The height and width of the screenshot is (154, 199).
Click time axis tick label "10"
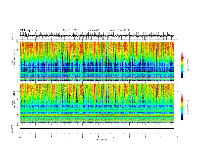(177, 137)
